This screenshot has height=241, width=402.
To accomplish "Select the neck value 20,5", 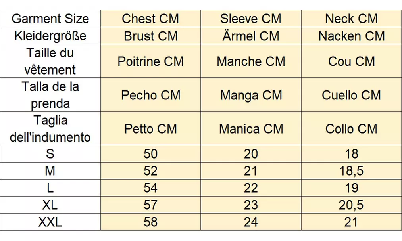I will coord(351,205).
